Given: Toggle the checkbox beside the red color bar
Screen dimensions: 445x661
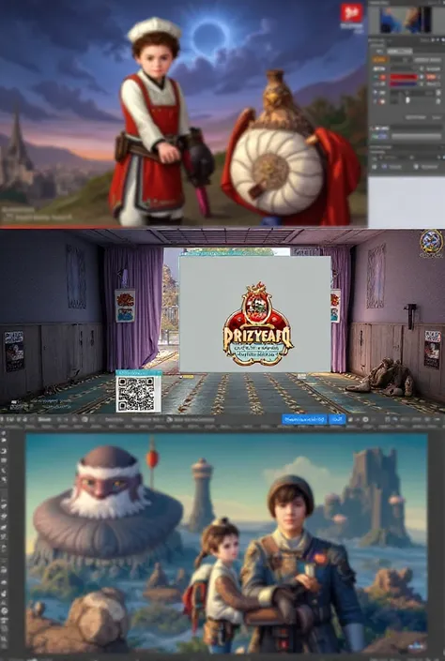Looking at the screenshot, I should [422, 77].
